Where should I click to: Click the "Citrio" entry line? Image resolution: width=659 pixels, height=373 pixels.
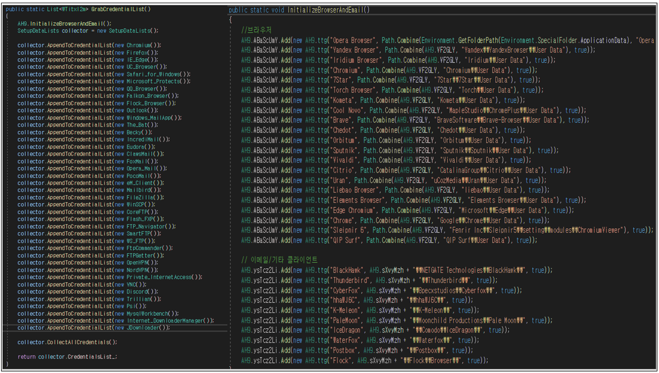405,170
